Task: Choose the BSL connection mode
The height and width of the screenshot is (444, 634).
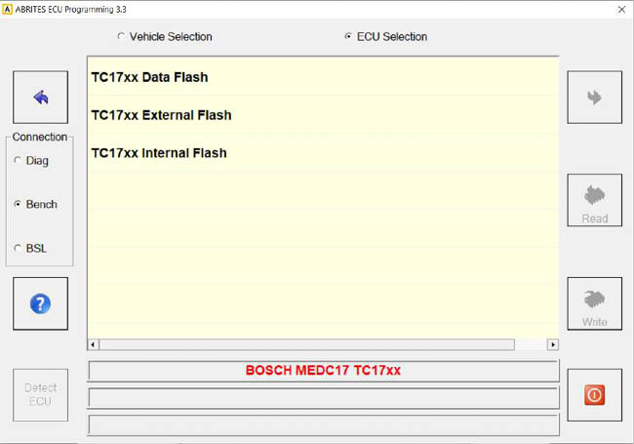Action: pos(18,249)
